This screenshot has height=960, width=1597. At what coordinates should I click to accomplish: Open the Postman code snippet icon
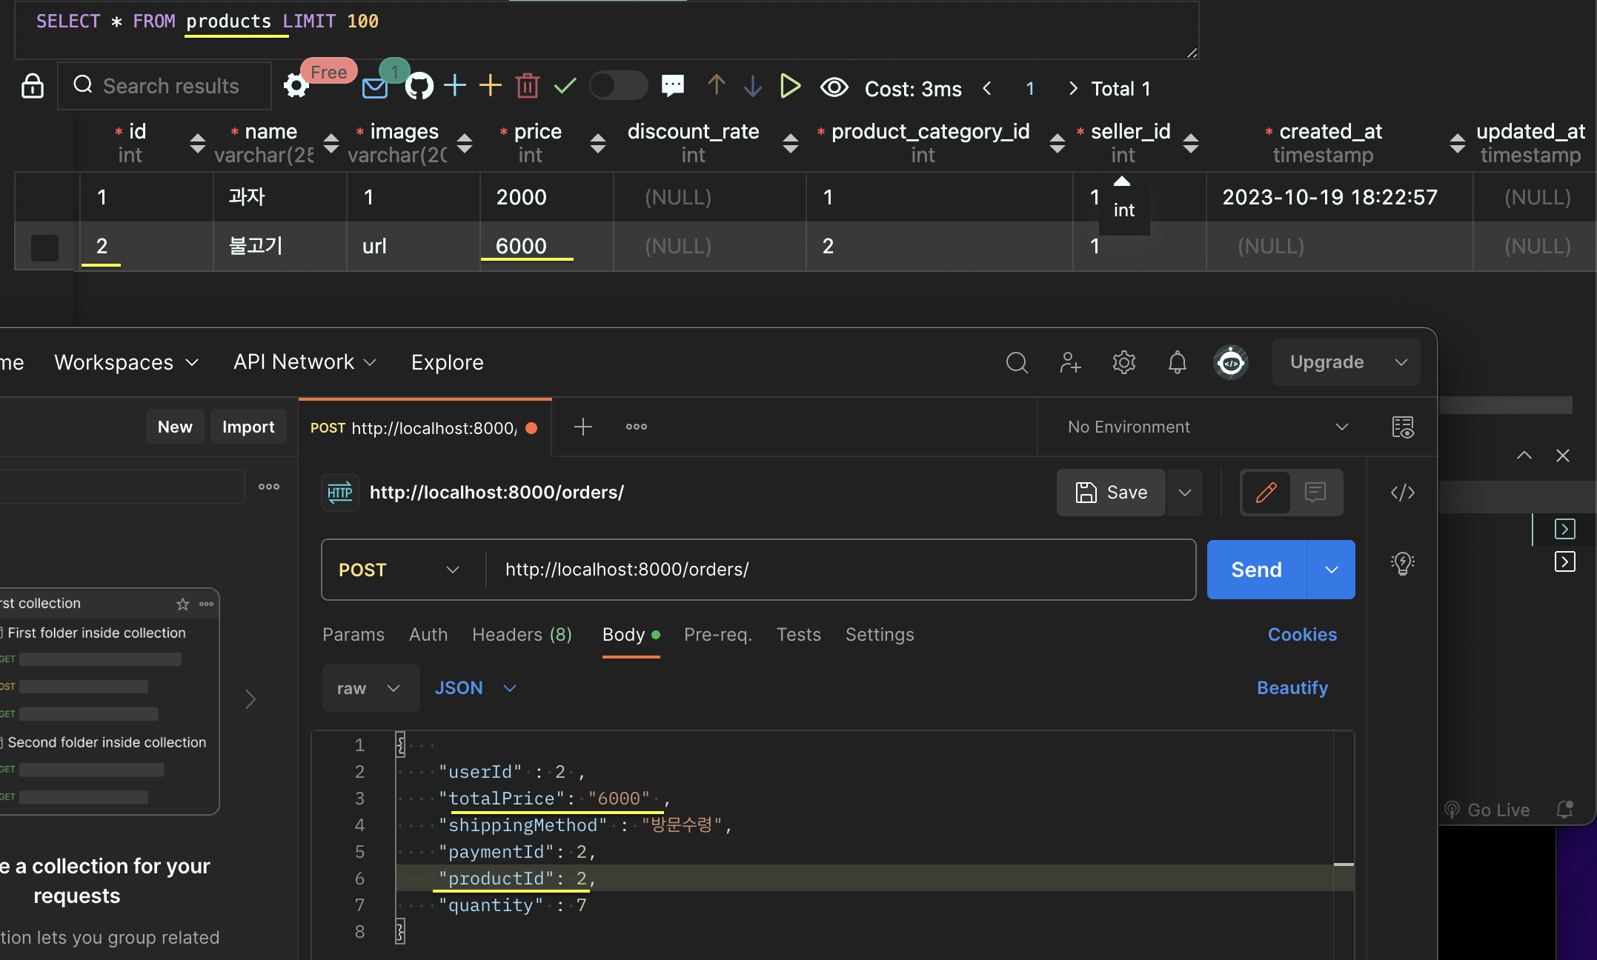click(1402, 493)
